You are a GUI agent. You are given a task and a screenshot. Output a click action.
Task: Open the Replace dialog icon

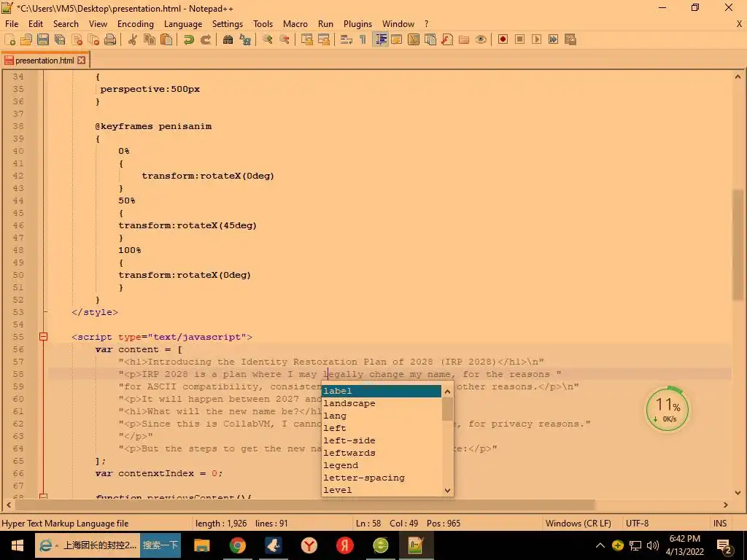(245, 39)
